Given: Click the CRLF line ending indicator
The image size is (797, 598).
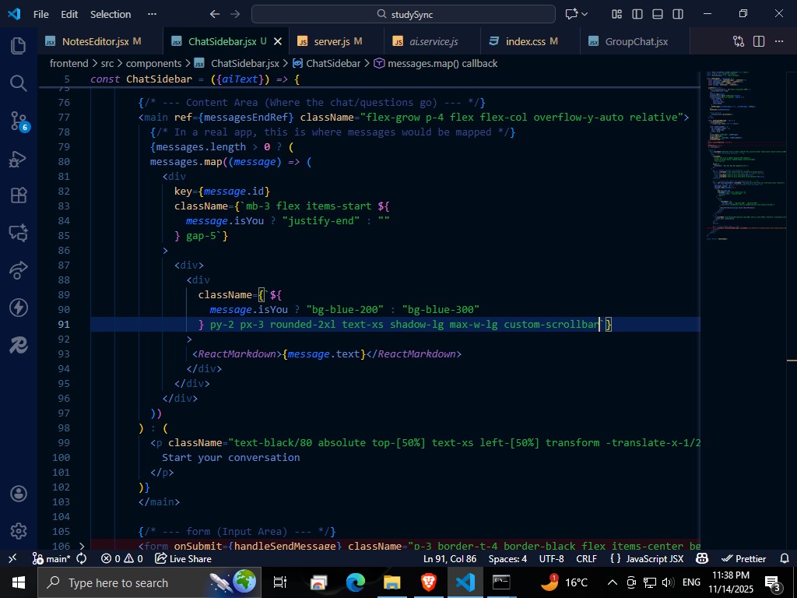Looking at the screenshot, I should tap(585, 558).
